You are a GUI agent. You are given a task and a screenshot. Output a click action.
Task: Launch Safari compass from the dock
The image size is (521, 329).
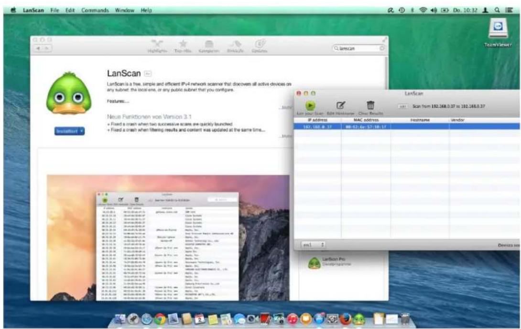pyautogui.click(x=147, y=319)
